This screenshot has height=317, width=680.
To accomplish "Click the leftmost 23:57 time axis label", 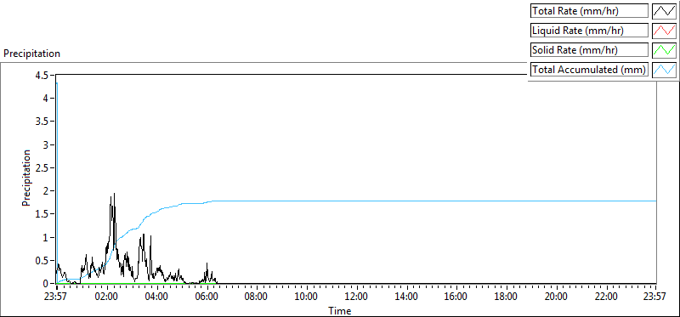I will pos(56,297).
